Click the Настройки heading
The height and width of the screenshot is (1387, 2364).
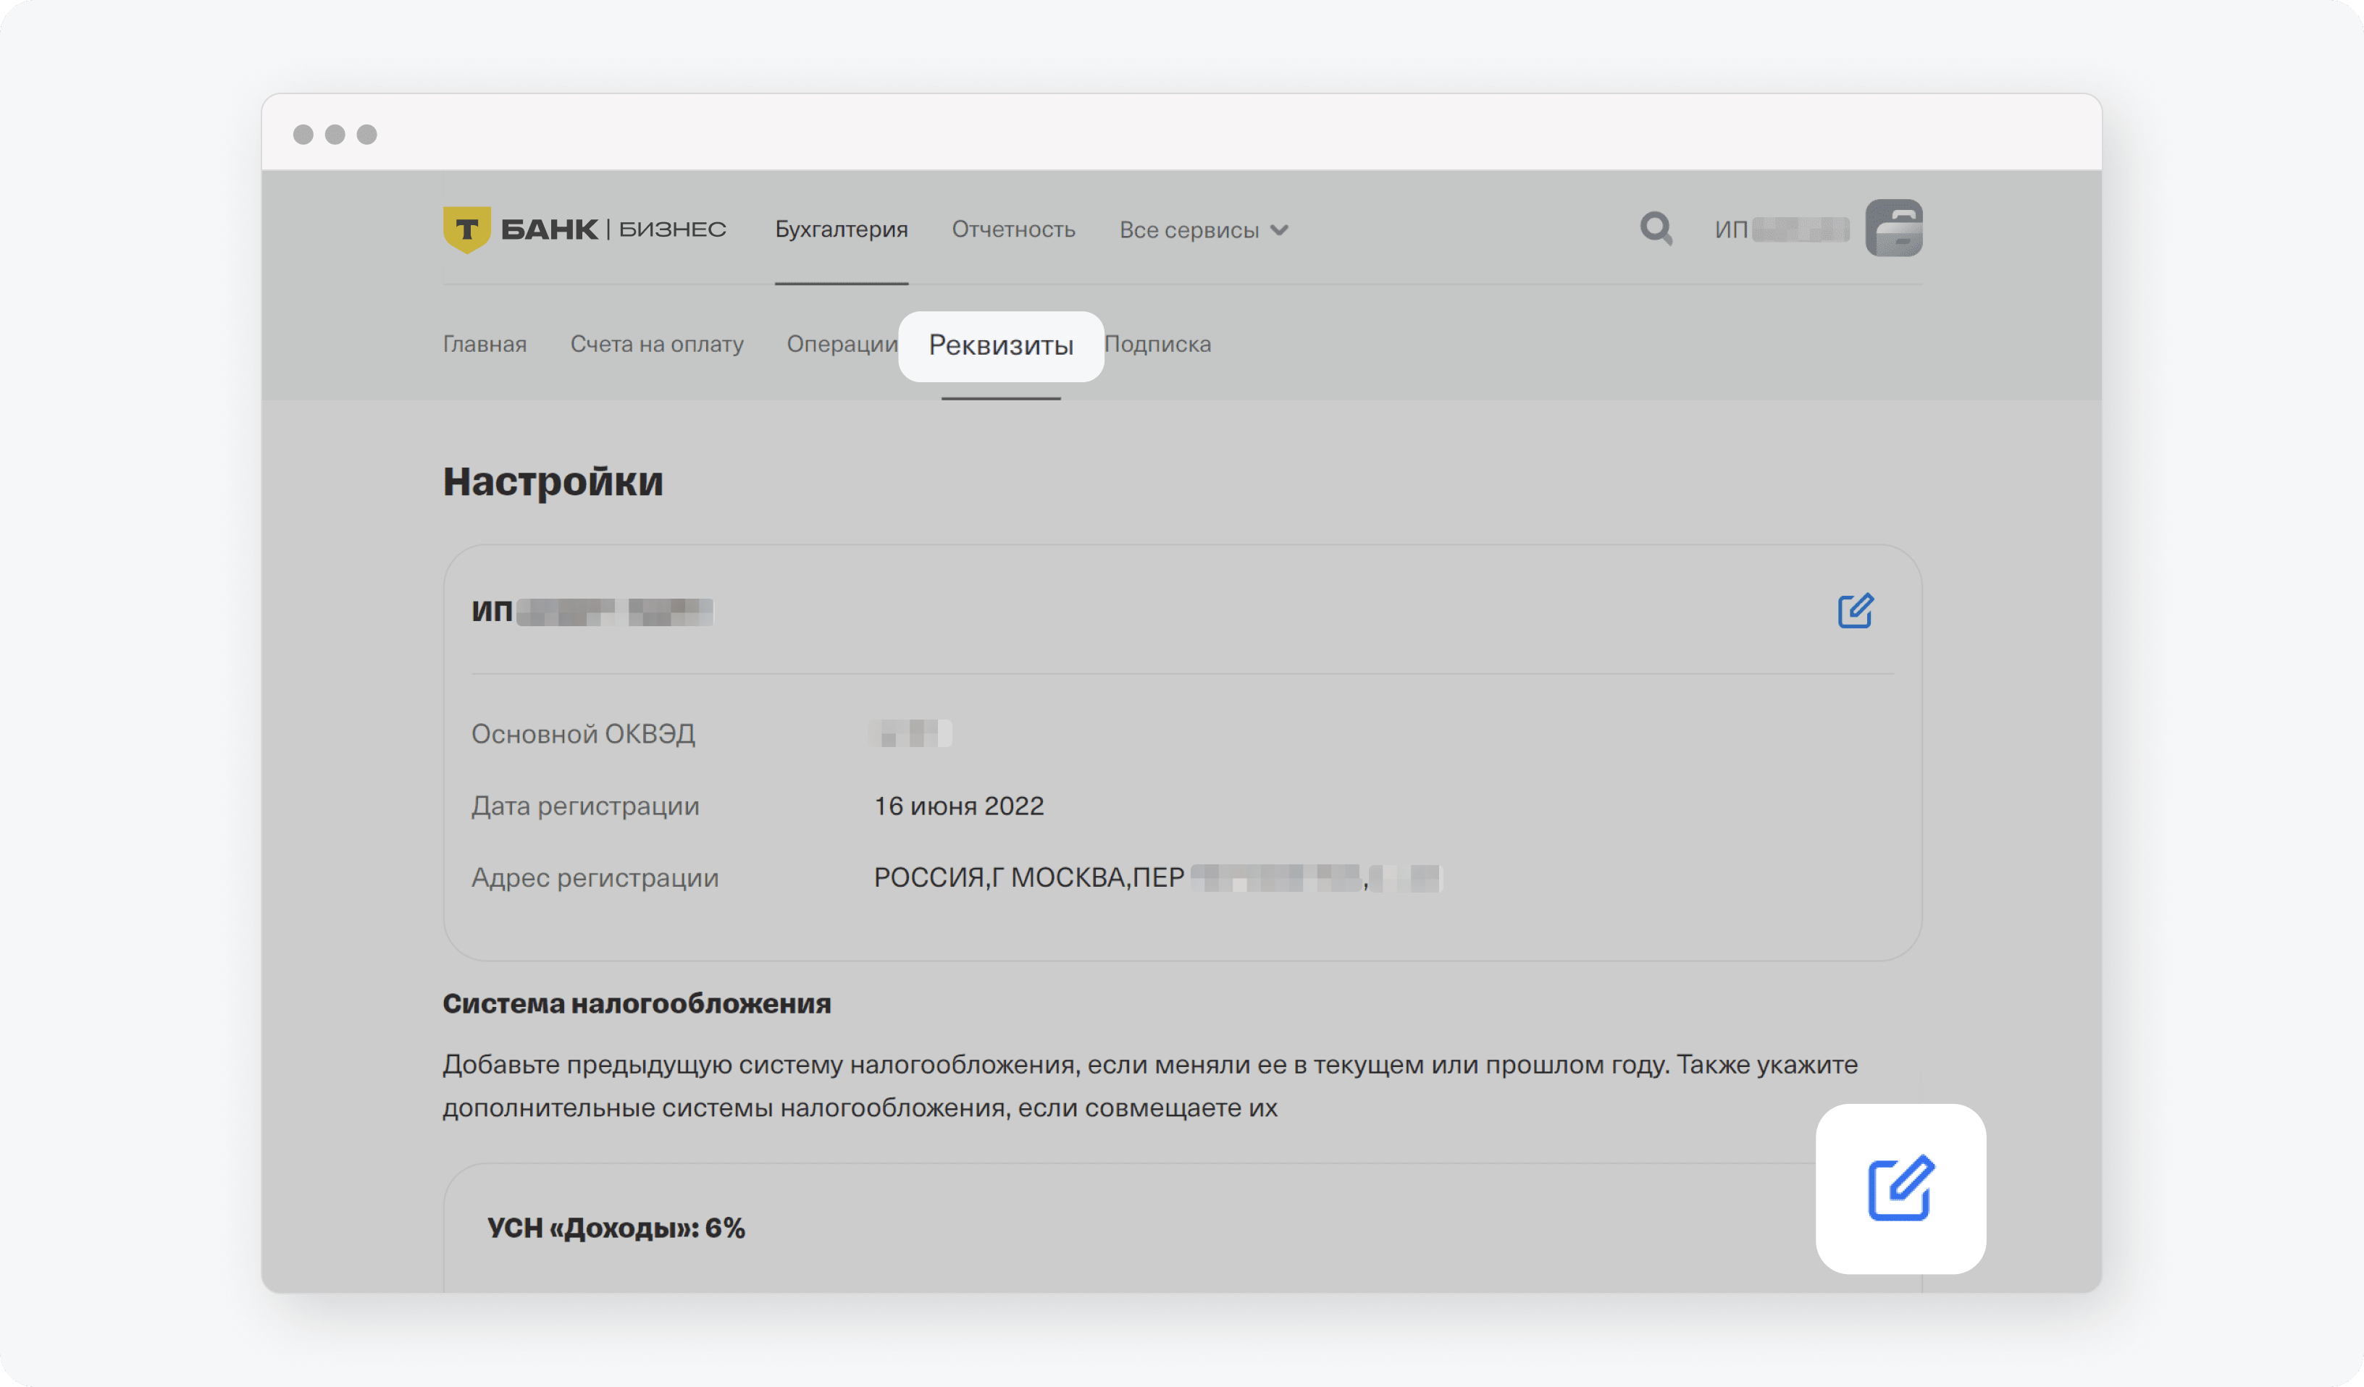pyautogui.click(x=553, y=481)
